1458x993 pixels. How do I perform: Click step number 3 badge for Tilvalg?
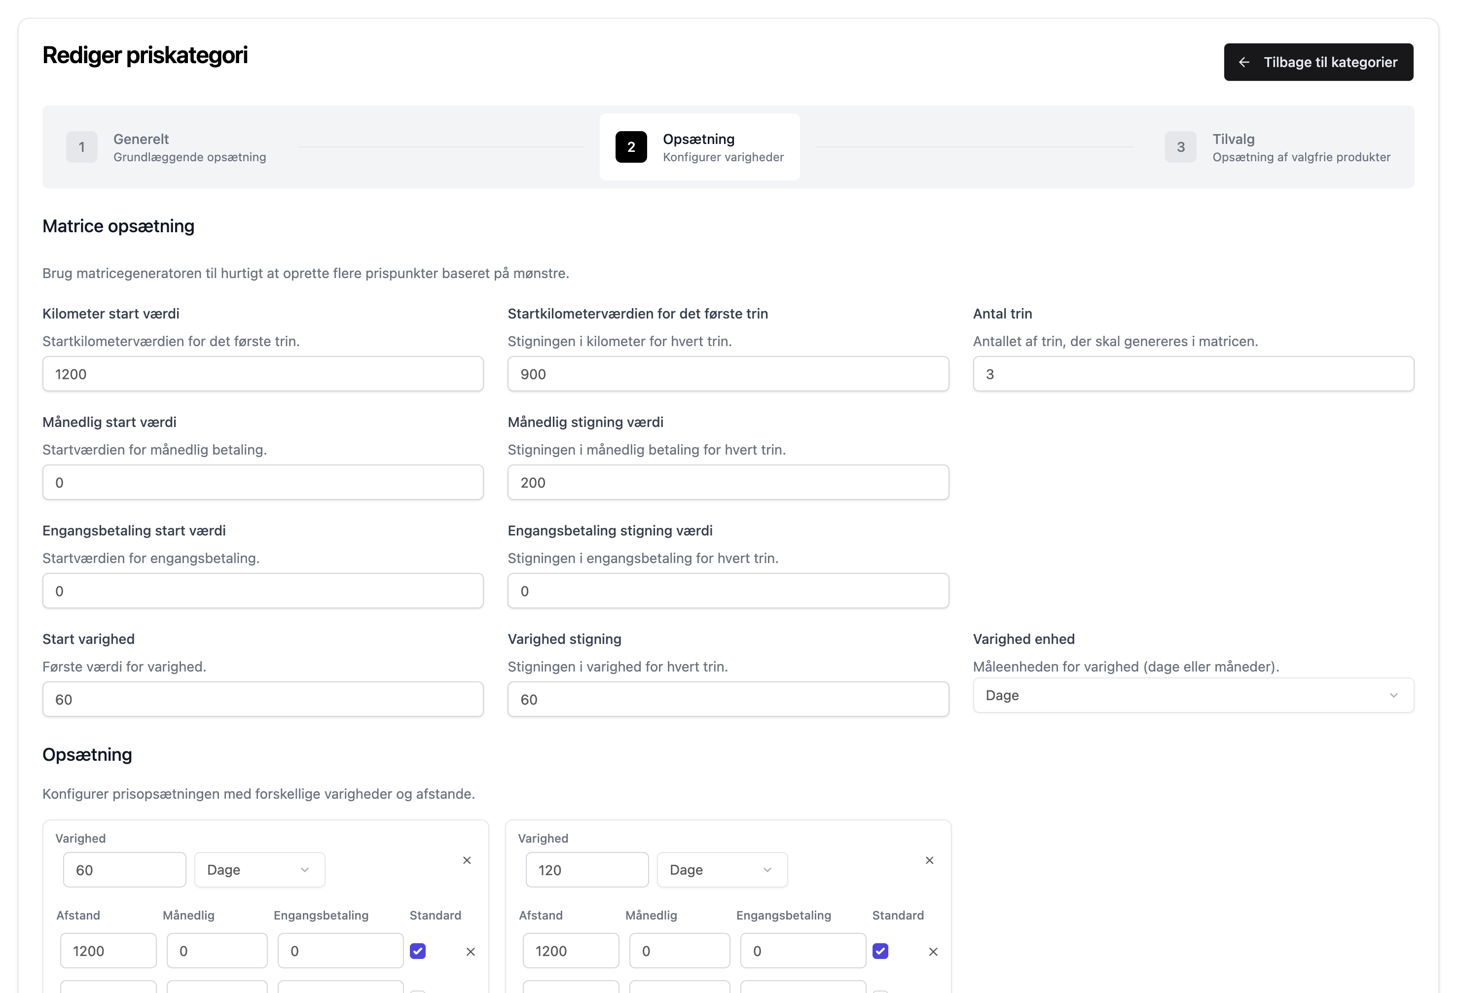[1180, 147]
